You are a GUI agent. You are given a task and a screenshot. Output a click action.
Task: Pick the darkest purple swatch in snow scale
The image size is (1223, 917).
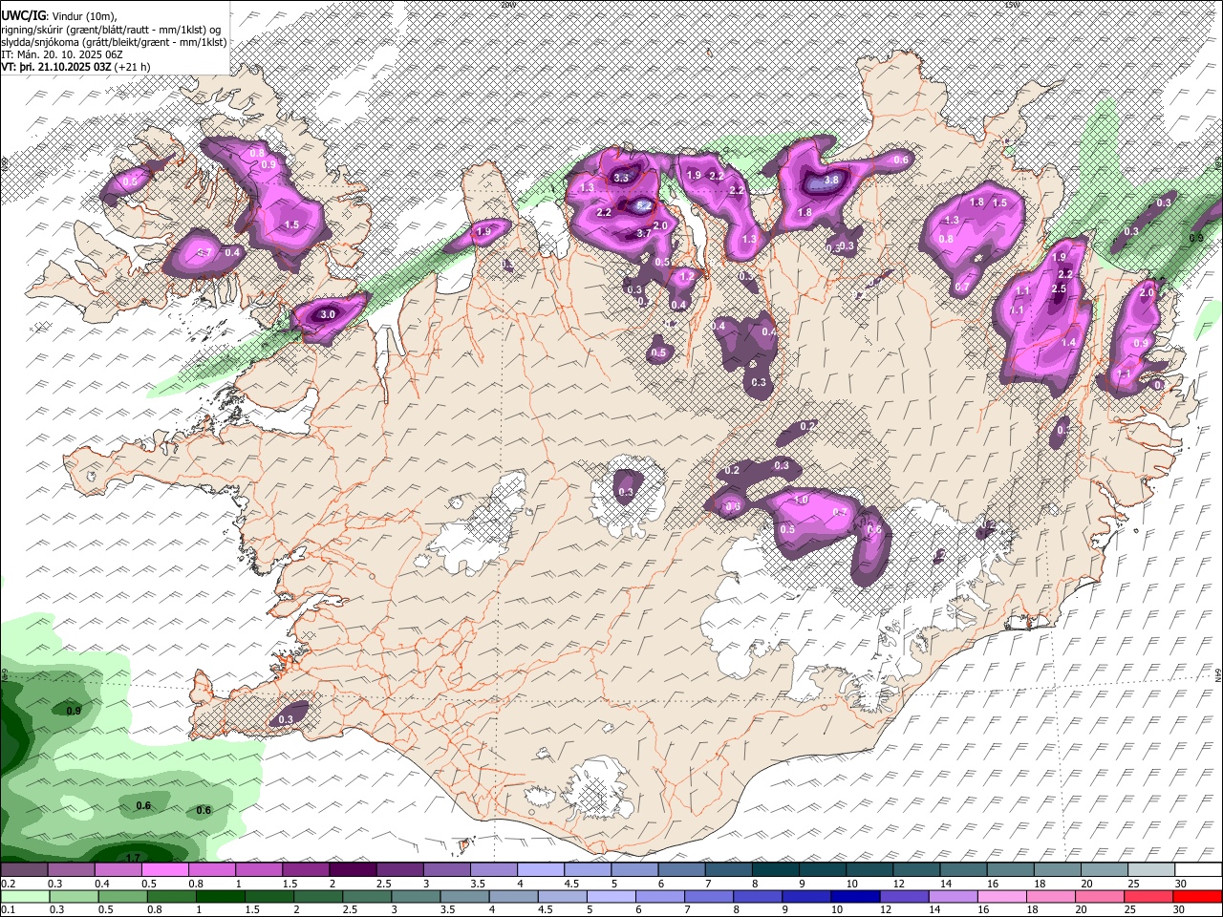(x=353, y=870)
